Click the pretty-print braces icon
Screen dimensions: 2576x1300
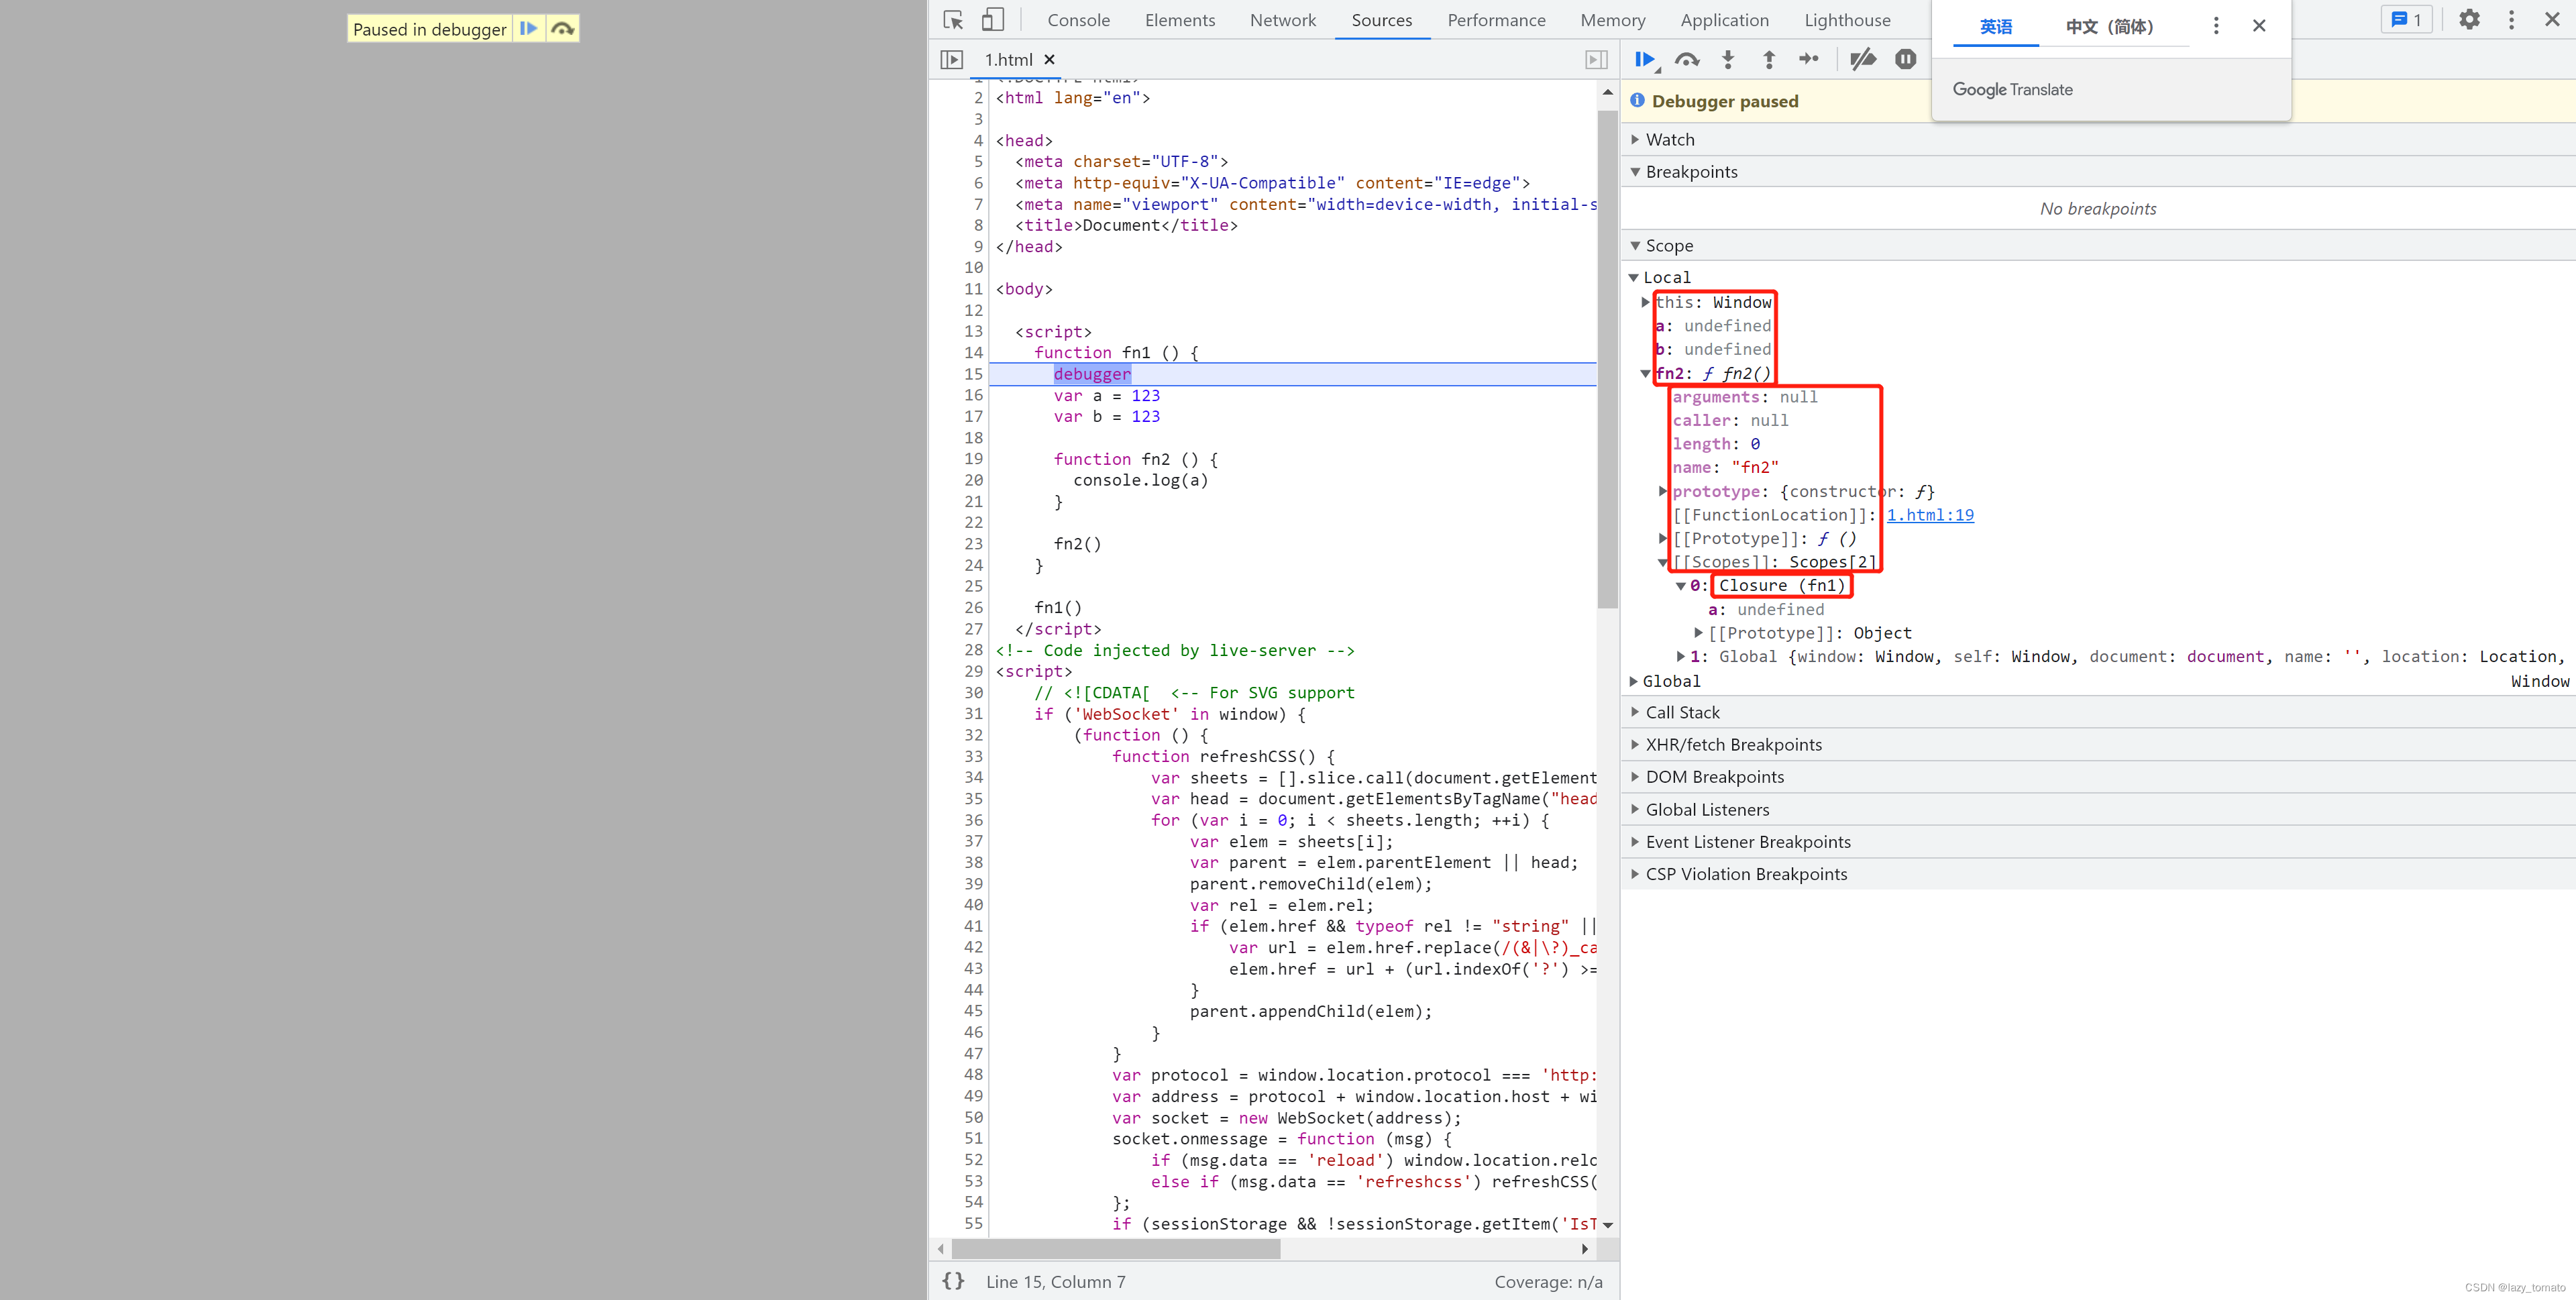953,1281
